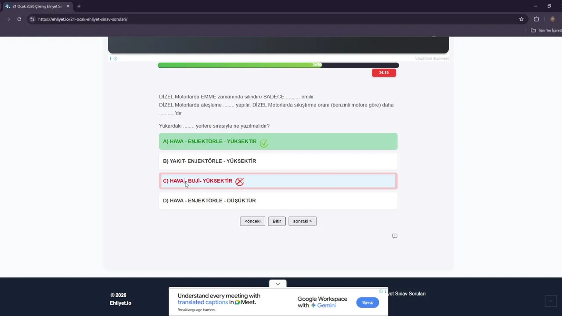Open the Ehliyet.io footer link
562x316 pixels.
(x=120, y=303)
